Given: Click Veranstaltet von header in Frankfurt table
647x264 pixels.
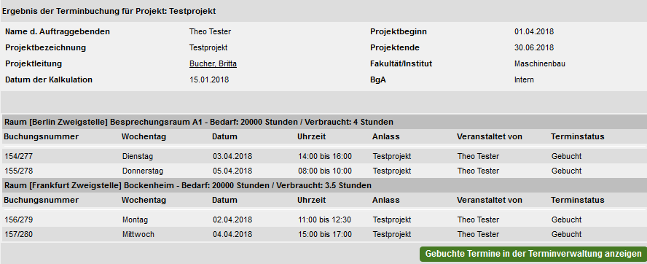Looking at the screenshot, I should [490, 200].
